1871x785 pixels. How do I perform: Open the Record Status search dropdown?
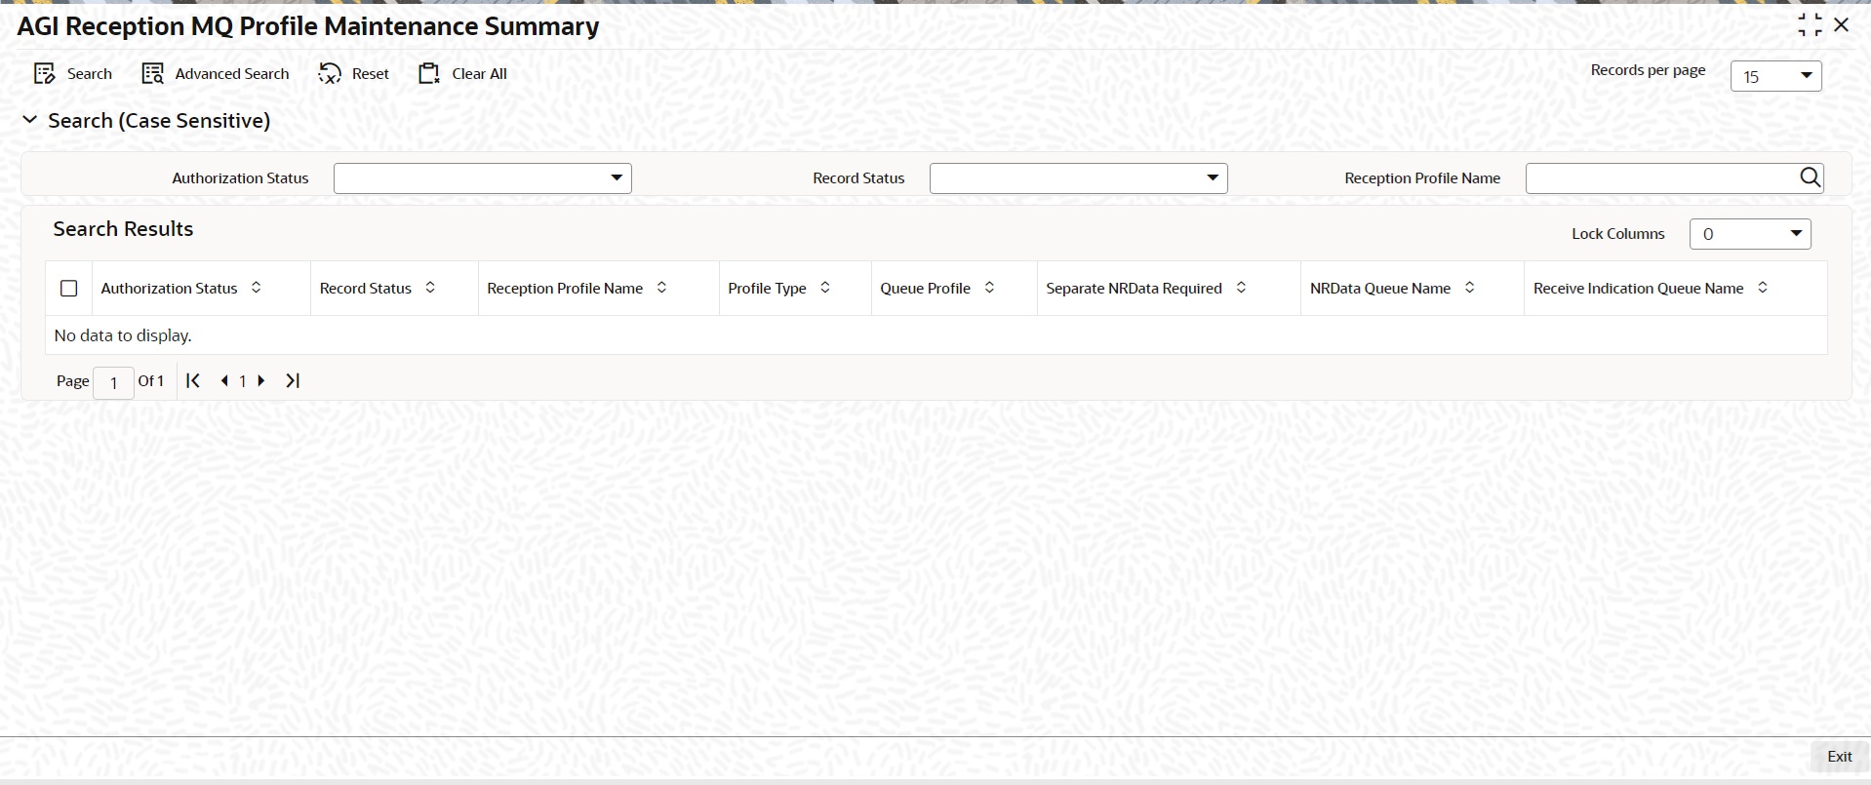pyautogui.click(x=1079, y=178)
